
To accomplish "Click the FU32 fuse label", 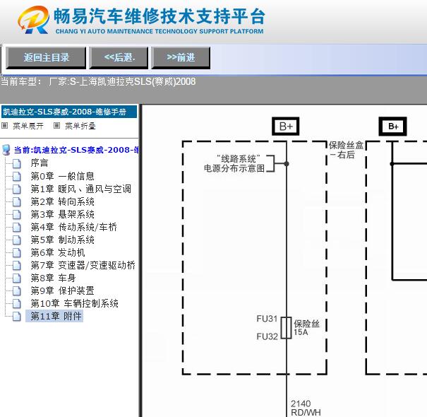I will [267, 336].
